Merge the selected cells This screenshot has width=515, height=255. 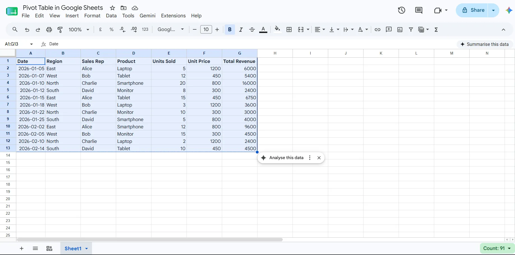coord(301,29)
